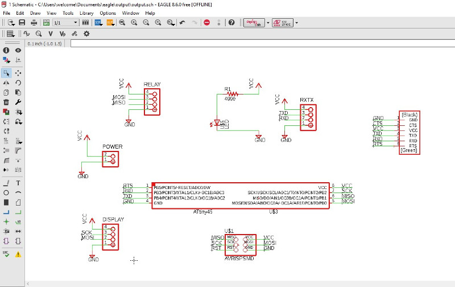This screenshot has height=287, width=455.
Task: Click the Save disk icon
Action: (22, 23)
